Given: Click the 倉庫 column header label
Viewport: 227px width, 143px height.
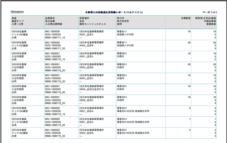Looking at the screenshot, I should pyautogui.click(x=14, y=18).
